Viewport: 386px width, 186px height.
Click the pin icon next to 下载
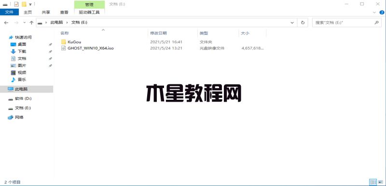tap(50, 52)
